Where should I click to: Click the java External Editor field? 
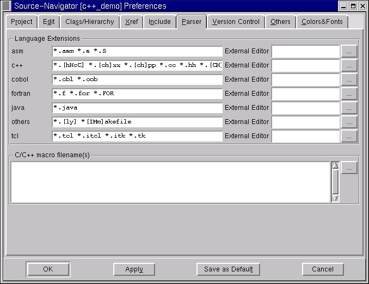tap(306, 108)
